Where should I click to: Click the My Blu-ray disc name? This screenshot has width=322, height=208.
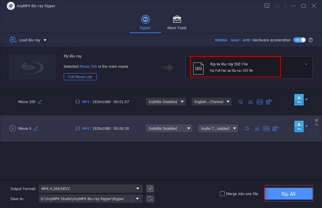tap(72, 56)
